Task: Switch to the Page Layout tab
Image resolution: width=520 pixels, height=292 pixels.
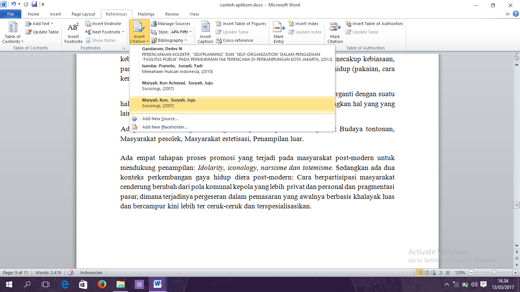Action: point(83,14)
